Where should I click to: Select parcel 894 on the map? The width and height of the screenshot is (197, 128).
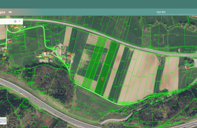134,59
